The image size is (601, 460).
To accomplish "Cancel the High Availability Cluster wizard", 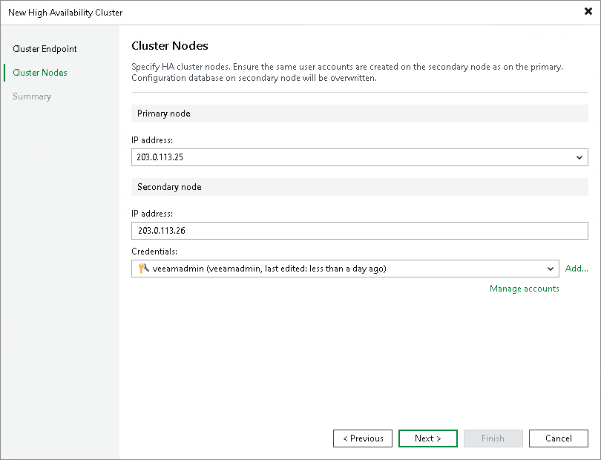I will coord(559,438).
